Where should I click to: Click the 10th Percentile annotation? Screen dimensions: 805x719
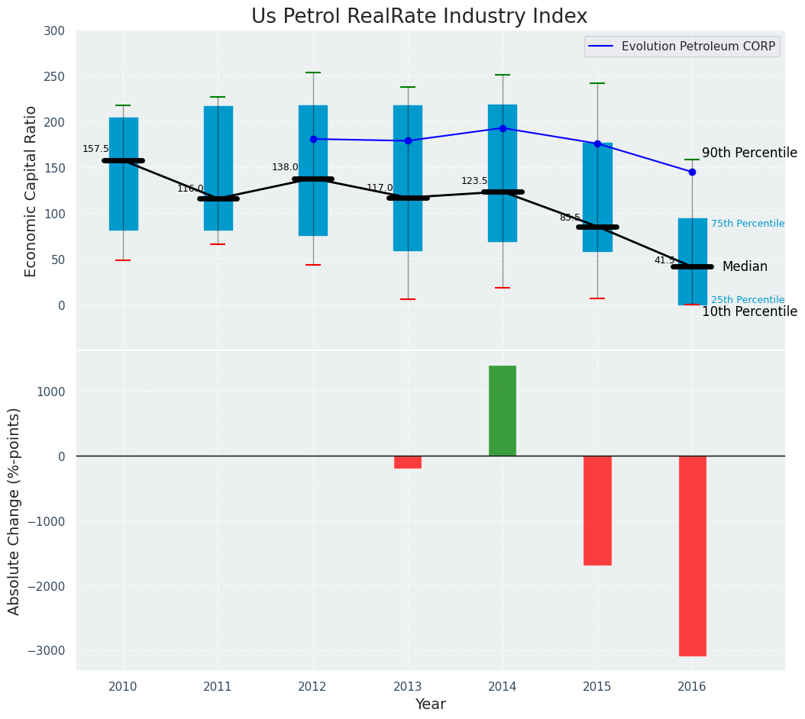point(748,312)
